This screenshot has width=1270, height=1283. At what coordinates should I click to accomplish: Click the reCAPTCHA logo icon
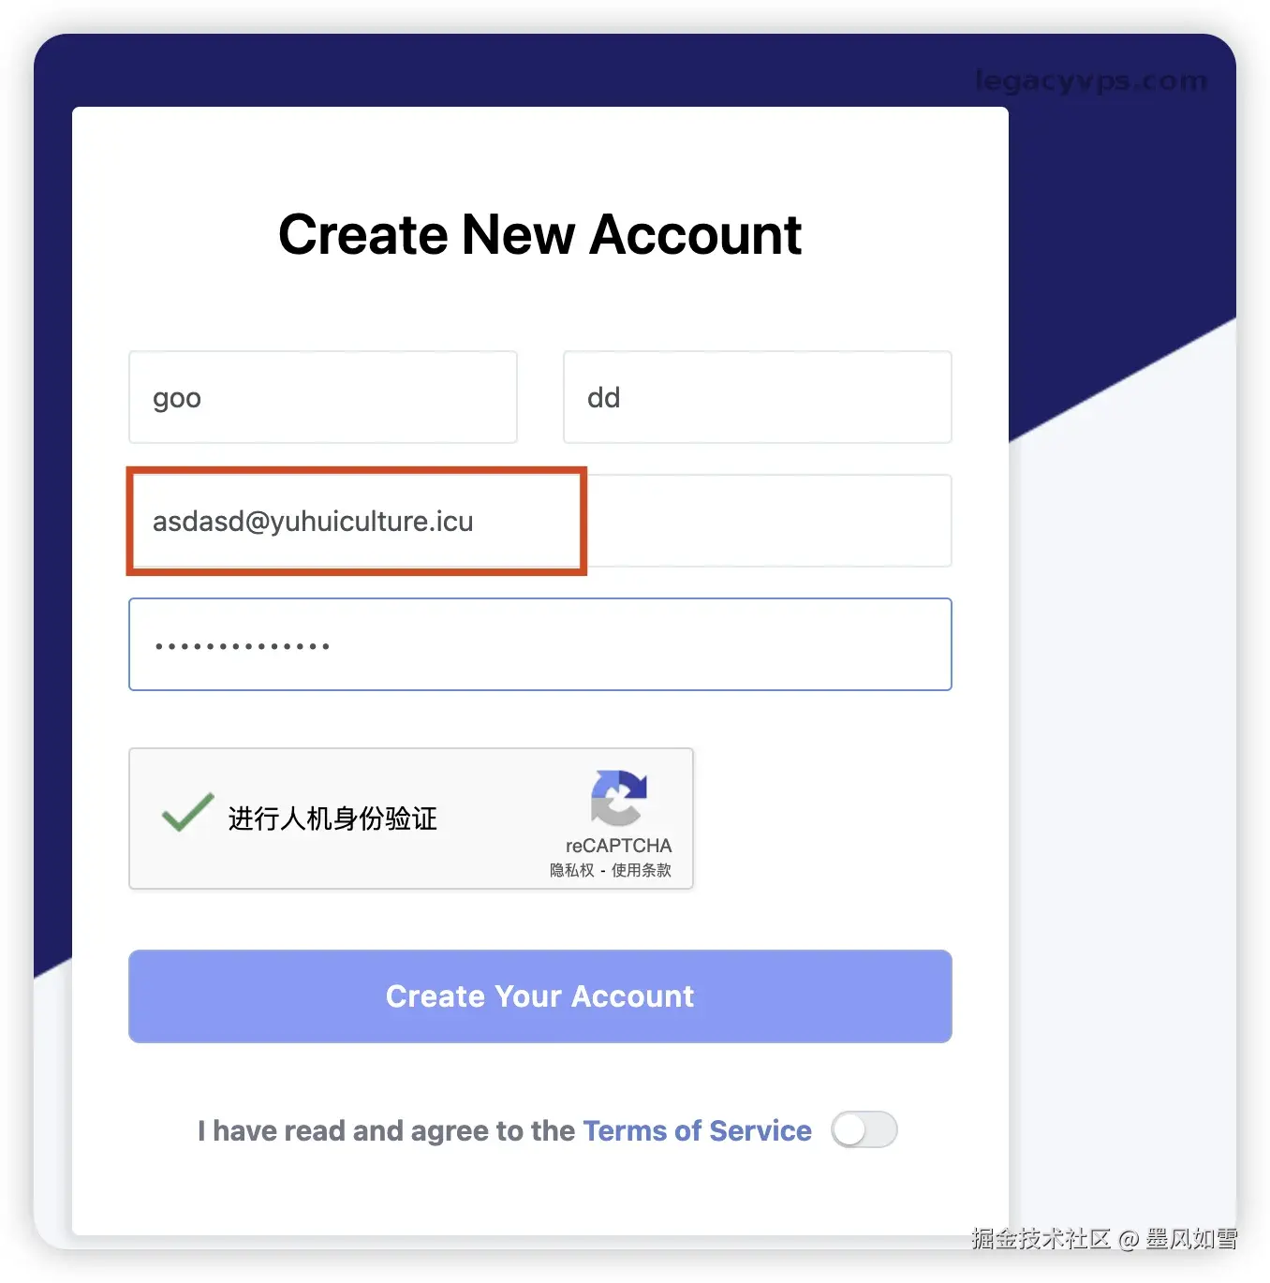click(x=618, y=798)
